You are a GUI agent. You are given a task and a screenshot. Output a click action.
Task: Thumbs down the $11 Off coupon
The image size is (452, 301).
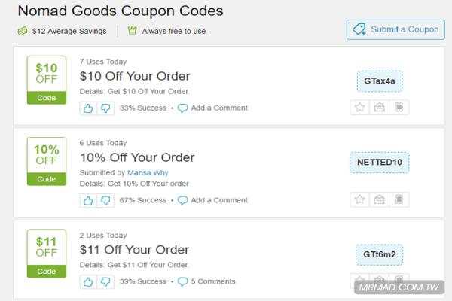pos(105,281)
